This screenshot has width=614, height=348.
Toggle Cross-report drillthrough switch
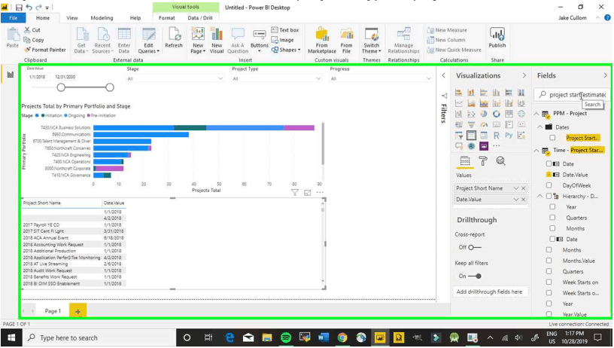[475, 247]
